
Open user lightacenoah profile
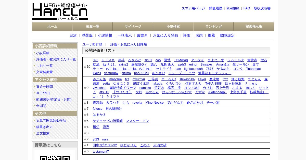pos(194,69)
